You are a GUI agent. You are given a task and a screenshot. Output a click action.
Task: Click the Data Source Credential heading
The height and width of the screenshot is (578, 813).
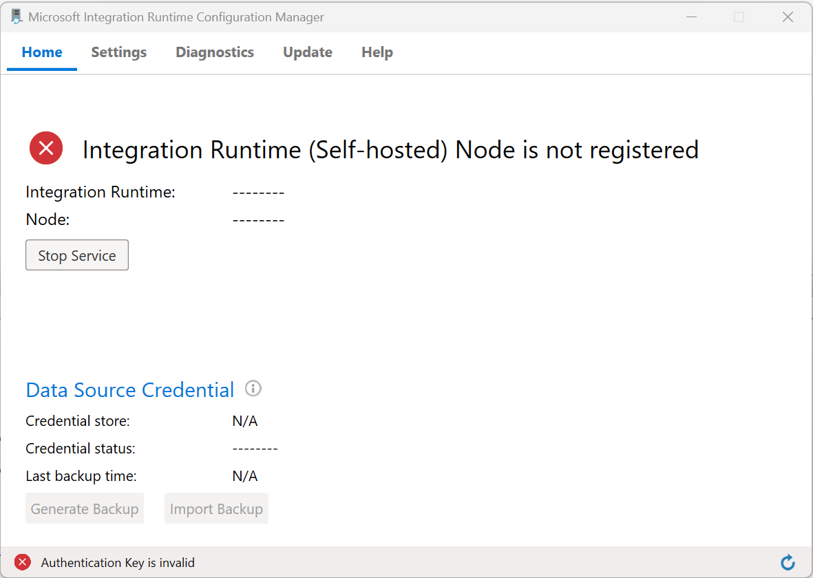pos(130,390)
